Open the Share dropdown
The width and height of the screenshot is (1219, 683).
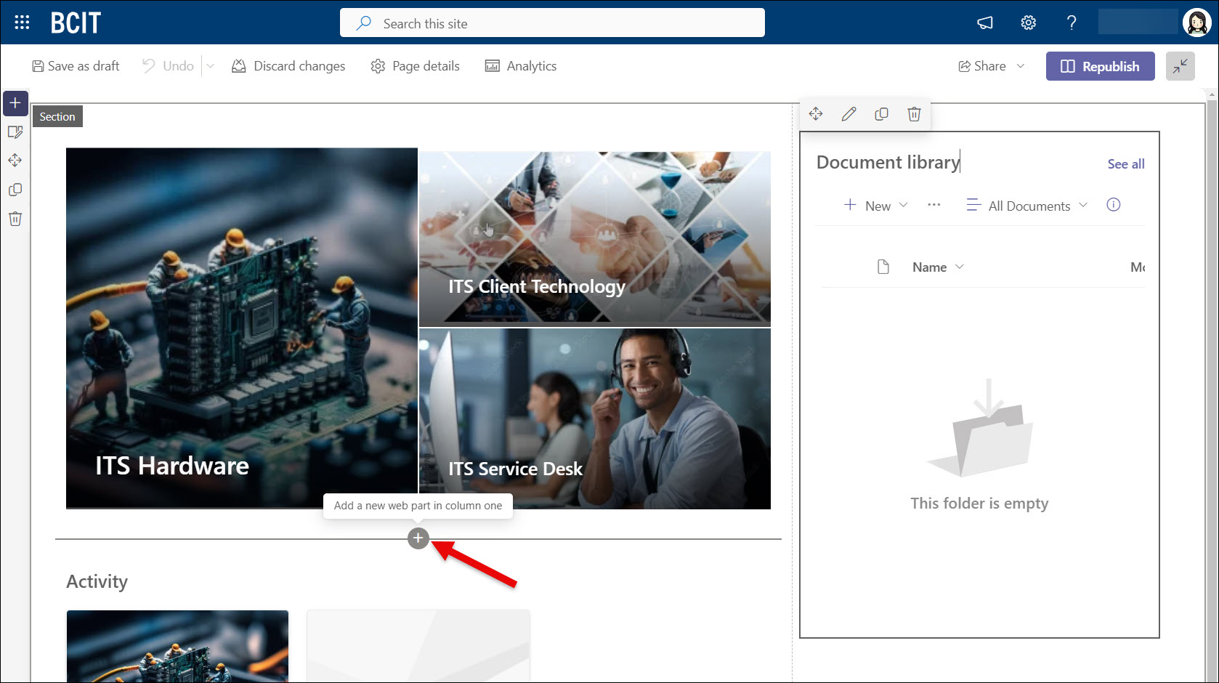pyautogui.click(x=991, y=66)
